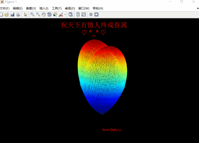Viewport: 199px width, 143px height.
Task: Click the rainbow 3D heart plot
Action: (x=102, y=77)
